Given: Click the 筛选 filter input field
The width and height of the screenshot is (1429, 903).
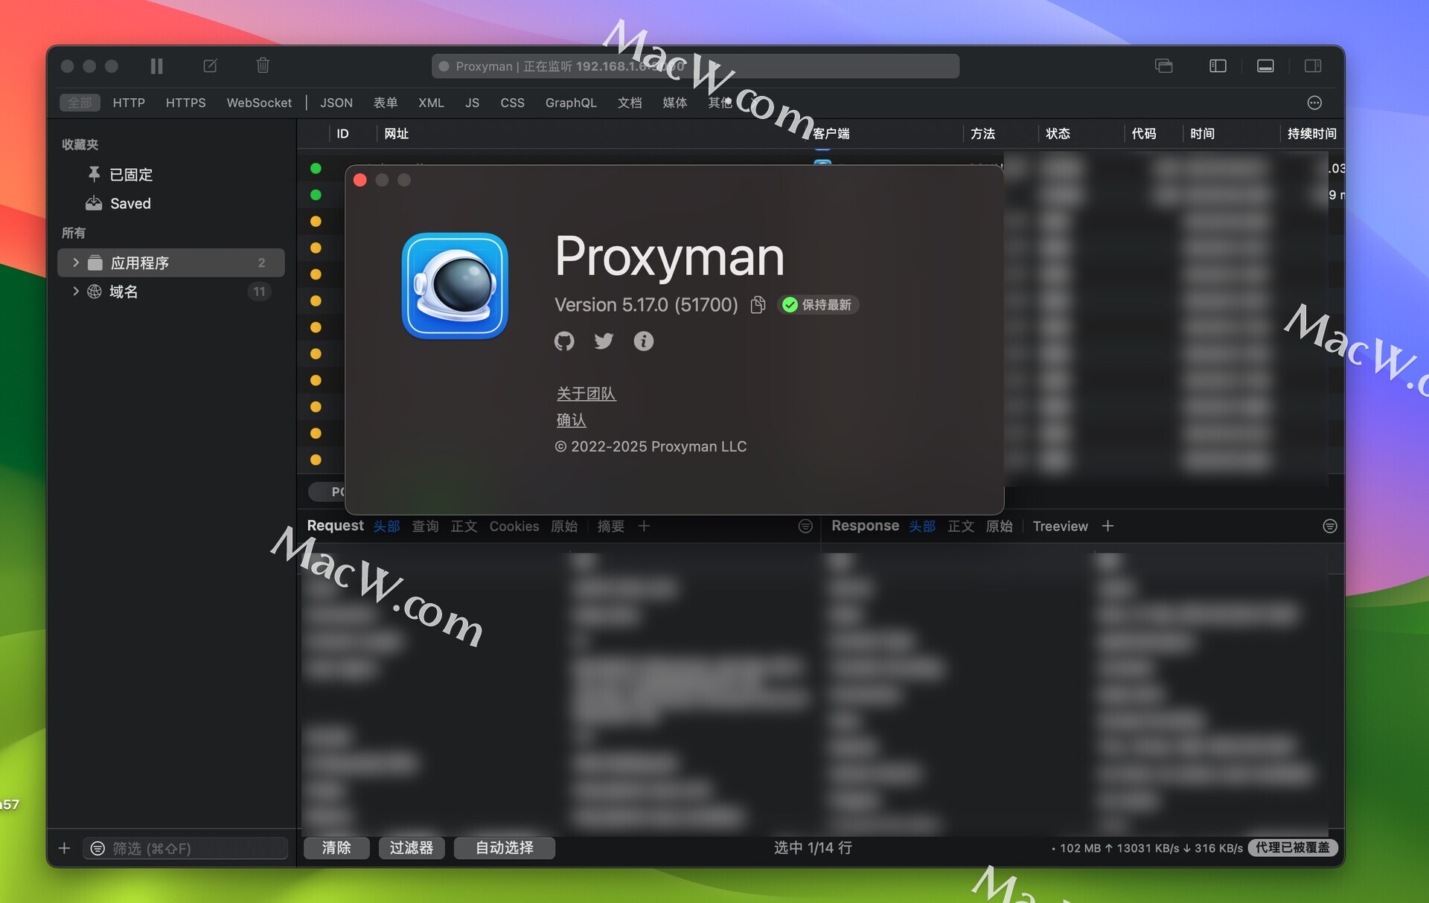Looking at the screenshot, I should point(185,848).
